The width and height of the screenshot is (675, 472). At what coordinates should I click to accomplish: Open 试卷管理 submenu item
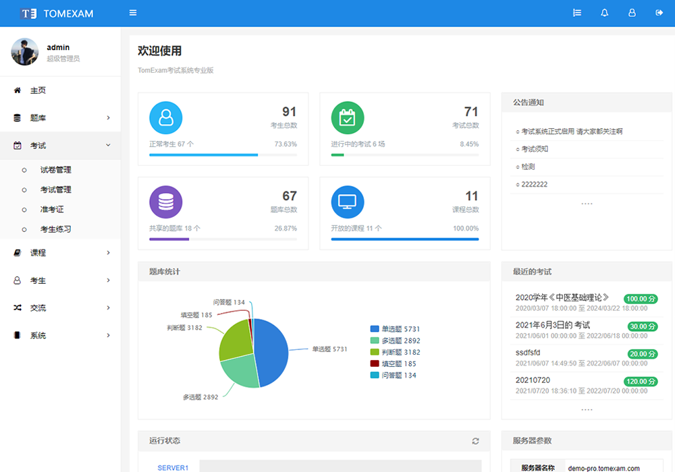click(x=55, y=170)
